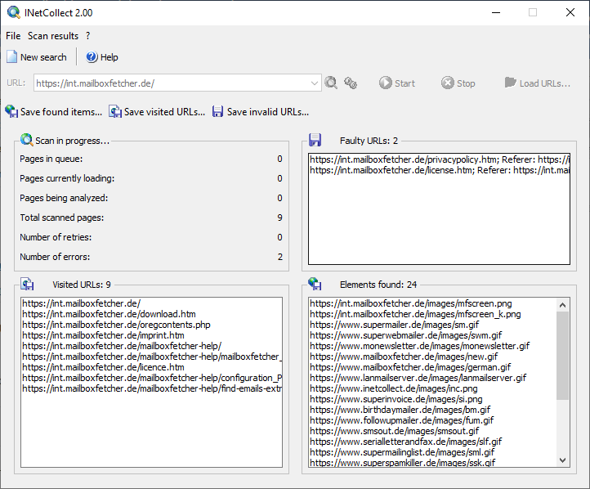Click the Stop cross icon
The width and height of the screenshot is (590, 489).
click(x=447, y=83)
